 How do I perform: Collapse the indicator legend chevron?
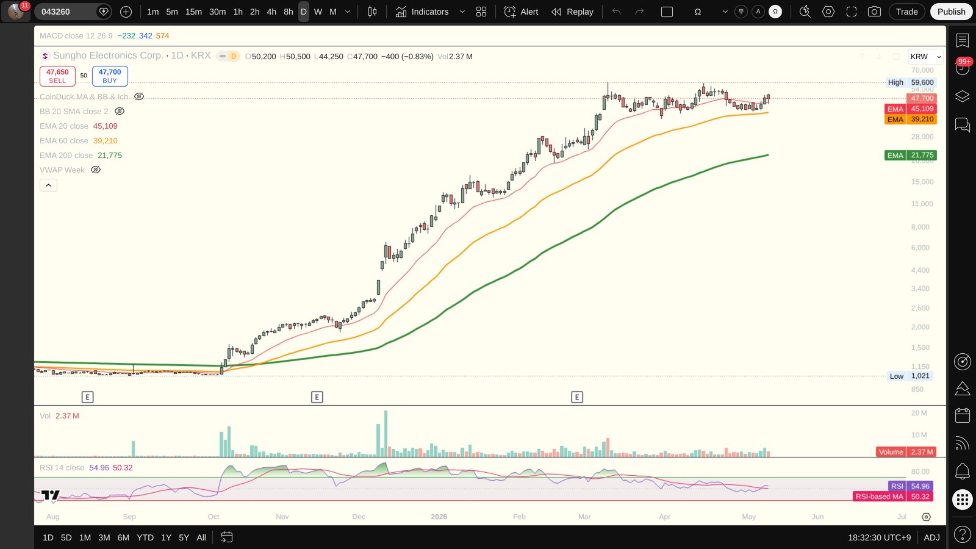click(x=48, y=185)
